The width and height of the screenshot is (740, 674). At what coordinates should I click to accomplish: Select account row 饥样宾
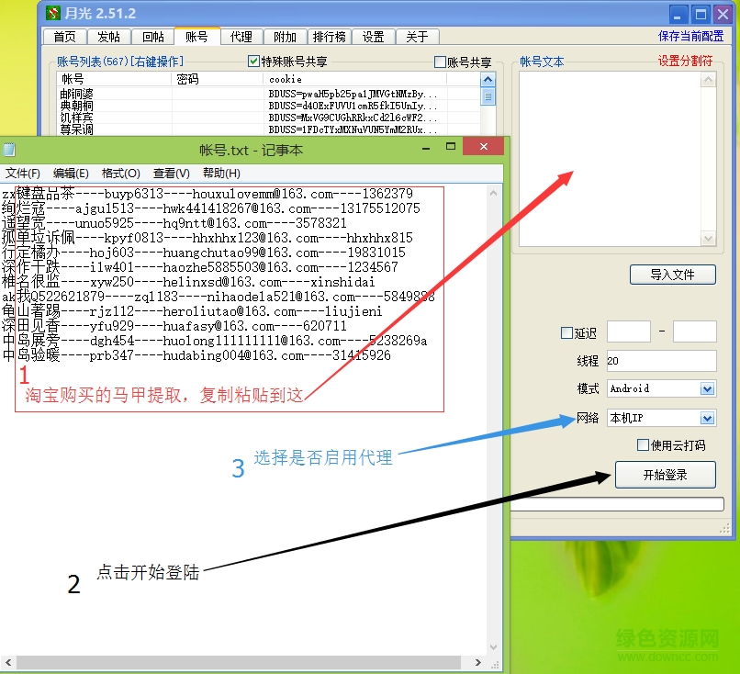click(x=269, y=118)
